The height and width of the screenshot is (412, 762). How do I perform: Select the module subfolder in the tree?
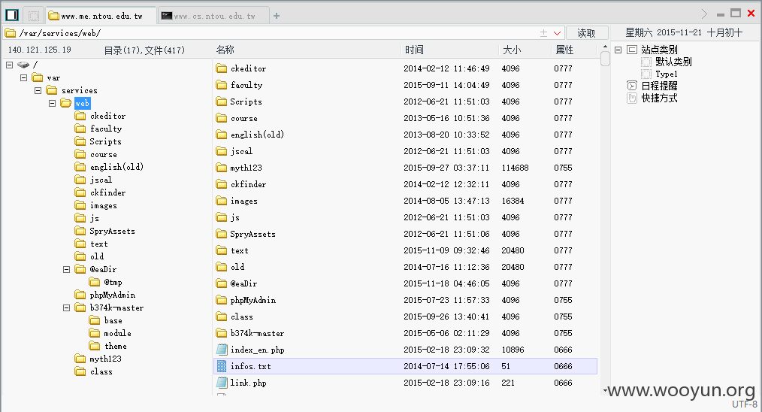tap(117, 333)
